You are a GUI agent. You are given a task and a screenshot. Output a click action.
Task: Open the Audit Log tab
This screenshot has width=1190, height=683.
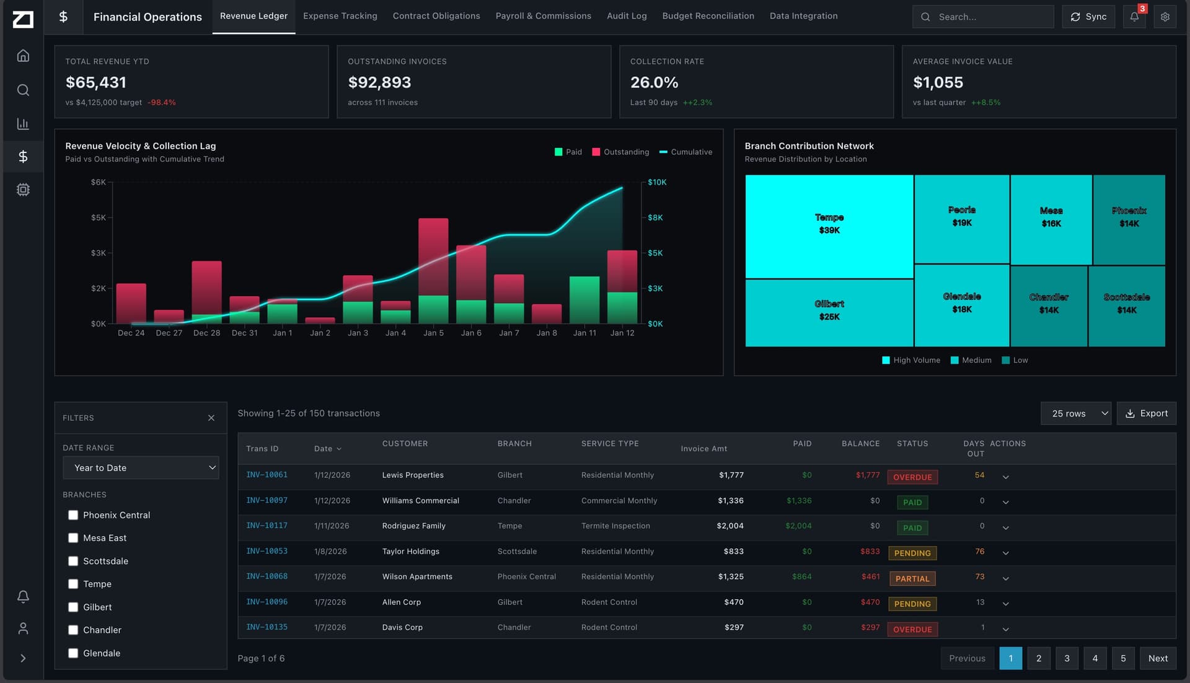tap(626, 15)
